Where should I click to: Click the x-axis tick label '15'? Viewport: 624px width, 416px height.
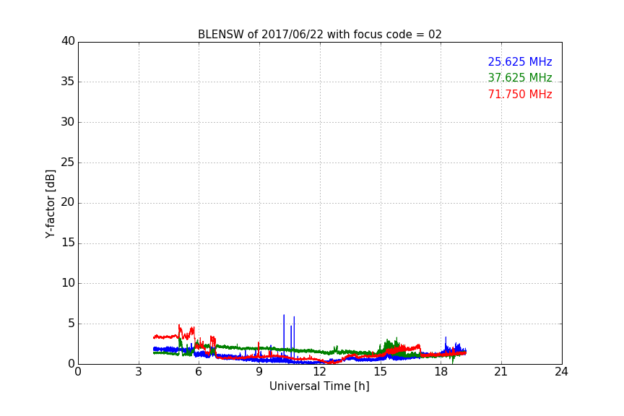380,372
